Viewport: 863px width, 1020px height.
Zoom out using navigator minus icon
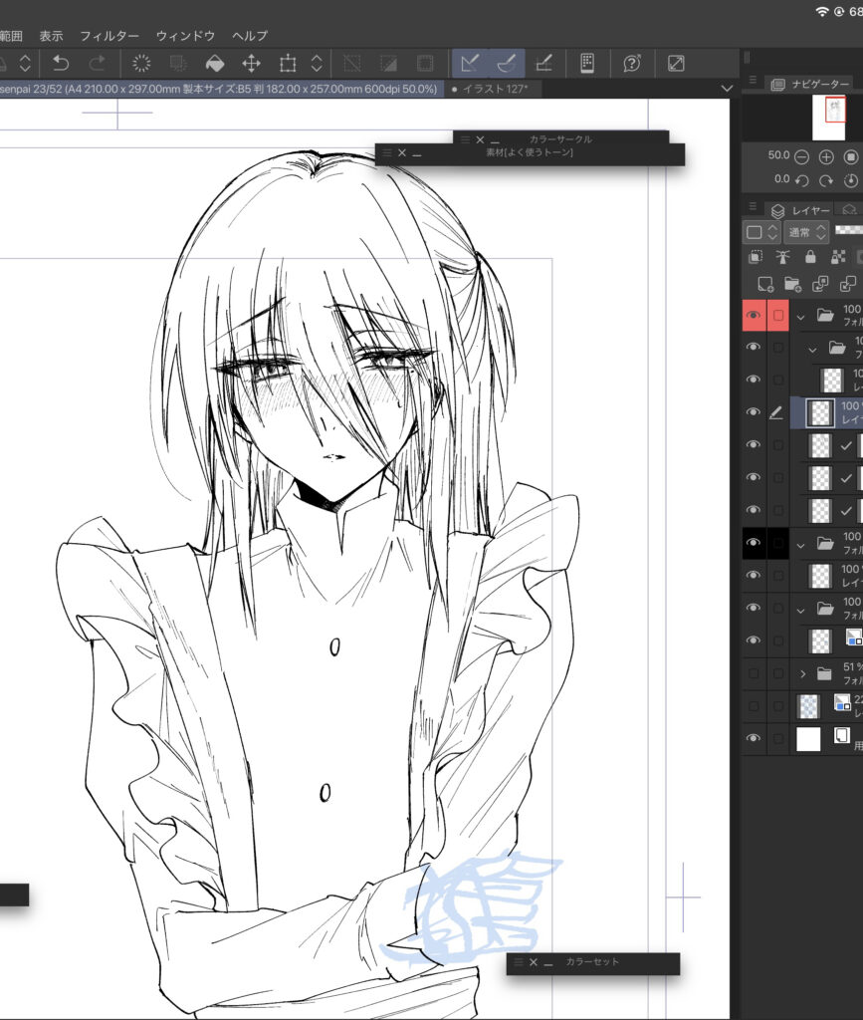pyautogui.click(x=801, y=157)
